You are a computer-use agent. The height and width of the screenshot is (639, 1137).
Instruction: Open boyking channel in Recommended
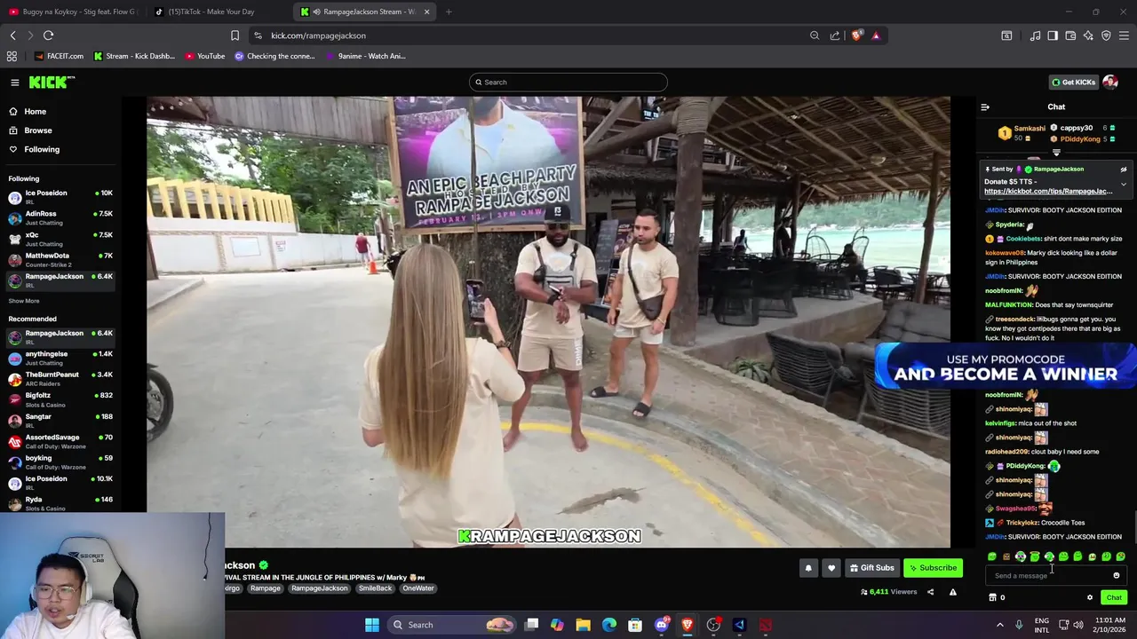[x=60, y=461]
